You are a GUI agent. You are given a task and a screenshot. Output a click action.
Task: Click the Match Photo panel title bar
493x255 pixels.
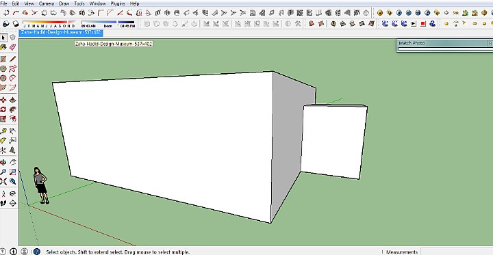442,43
